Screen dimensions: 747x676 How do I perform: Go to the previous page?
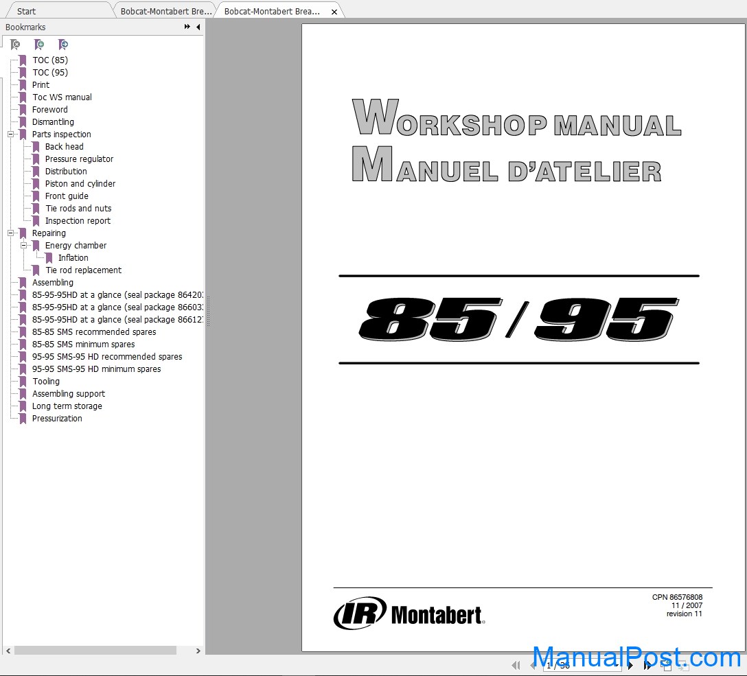[533, 665]
